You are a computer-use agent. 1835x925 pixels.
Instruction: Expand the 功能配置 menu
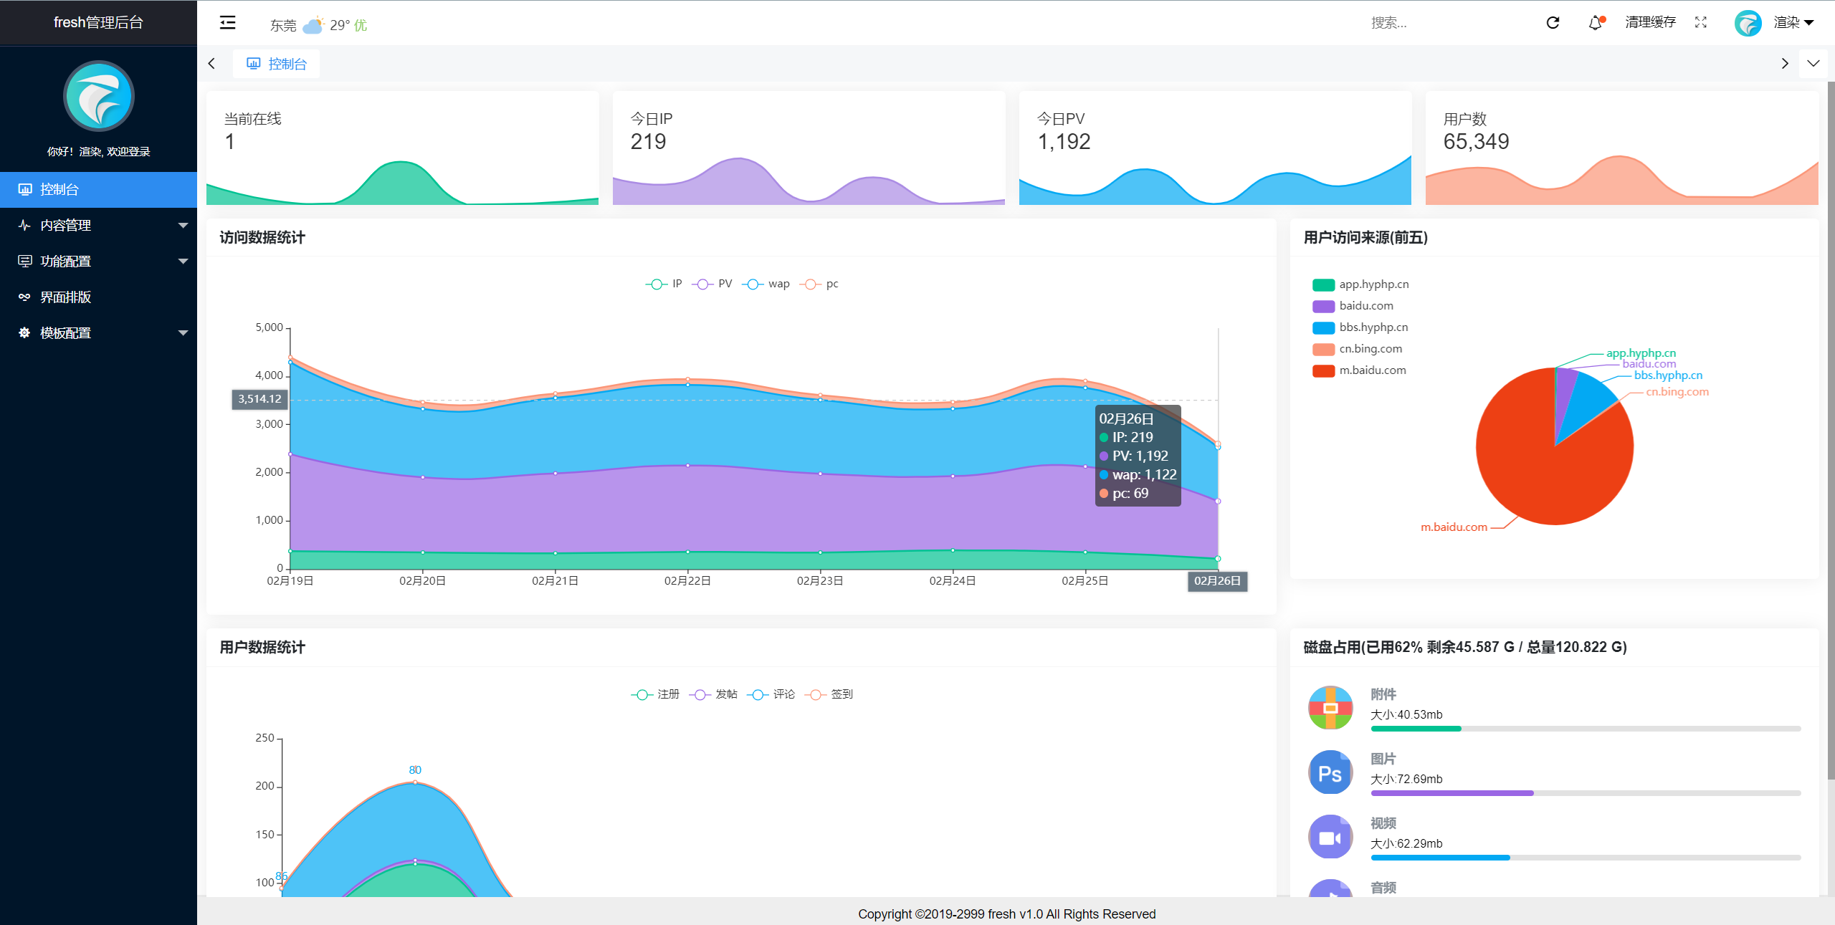click(x=98, y=262)
